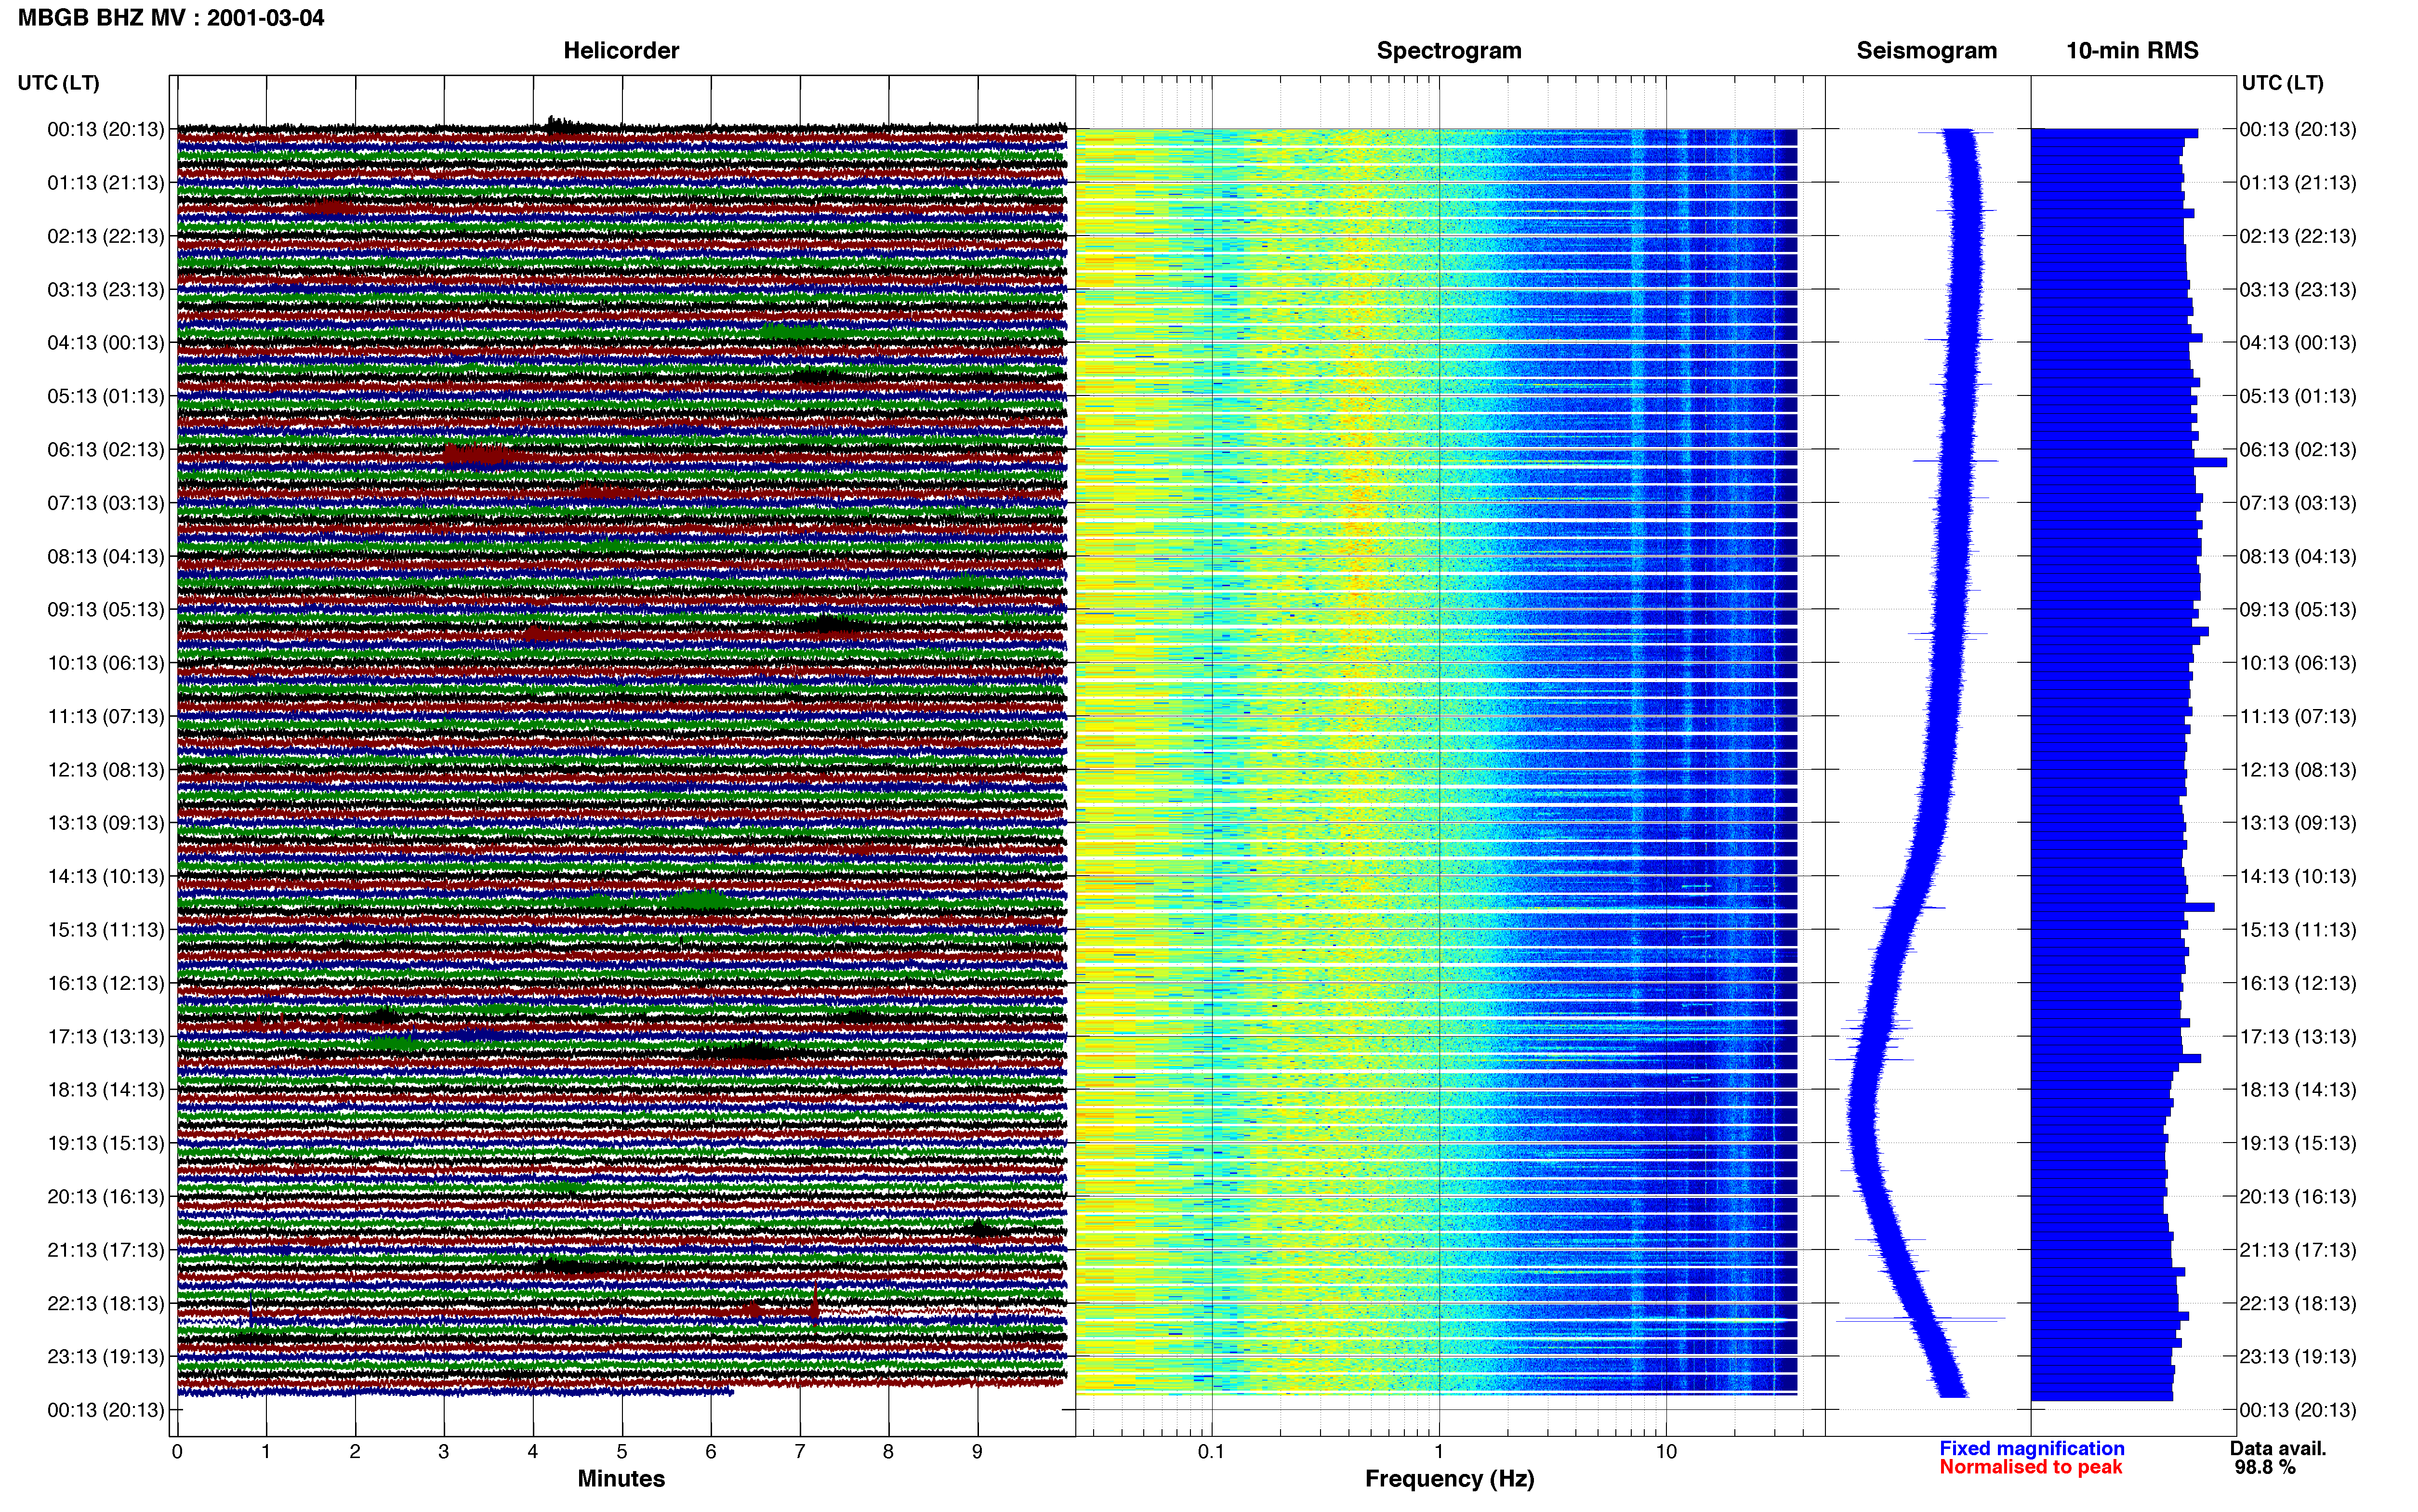Click left time label 17:13 (13:13)

[x=106, y=1037]
